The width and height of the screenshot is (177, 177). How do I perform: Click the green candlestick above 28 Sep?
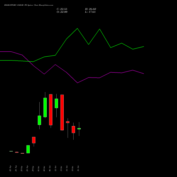28,149
